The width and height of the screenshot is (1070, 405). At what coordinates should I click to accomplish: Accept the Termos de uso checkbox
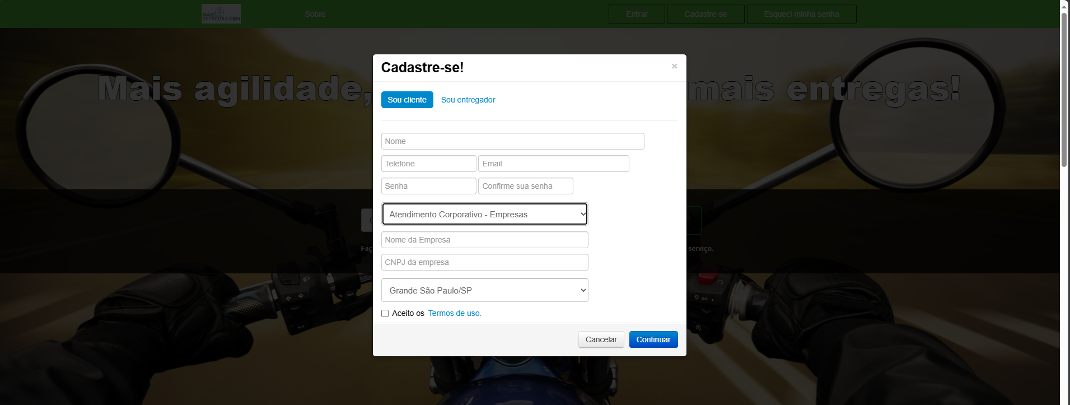[385, 314]
